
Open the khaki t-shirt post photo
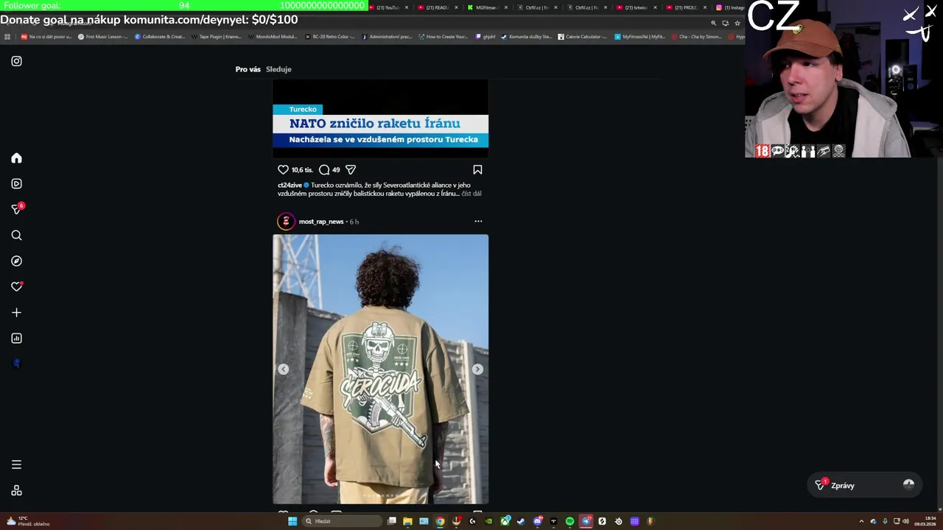380,369
